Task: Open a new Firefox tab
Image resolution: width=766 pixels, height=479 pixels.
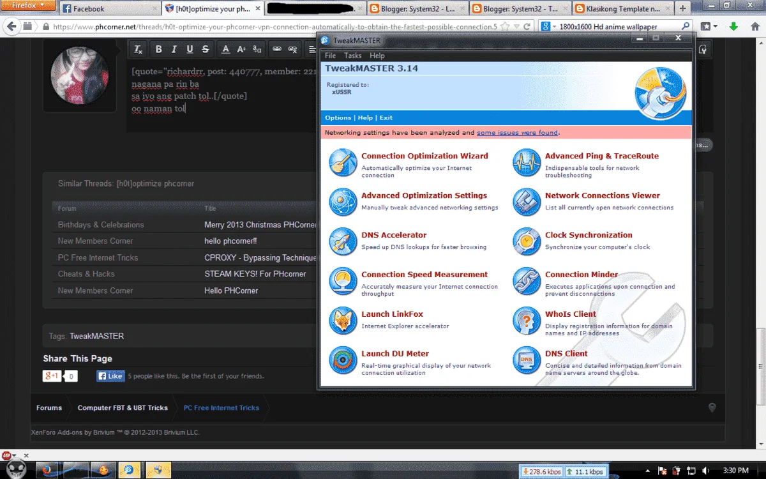Action: tap(682, 9)
